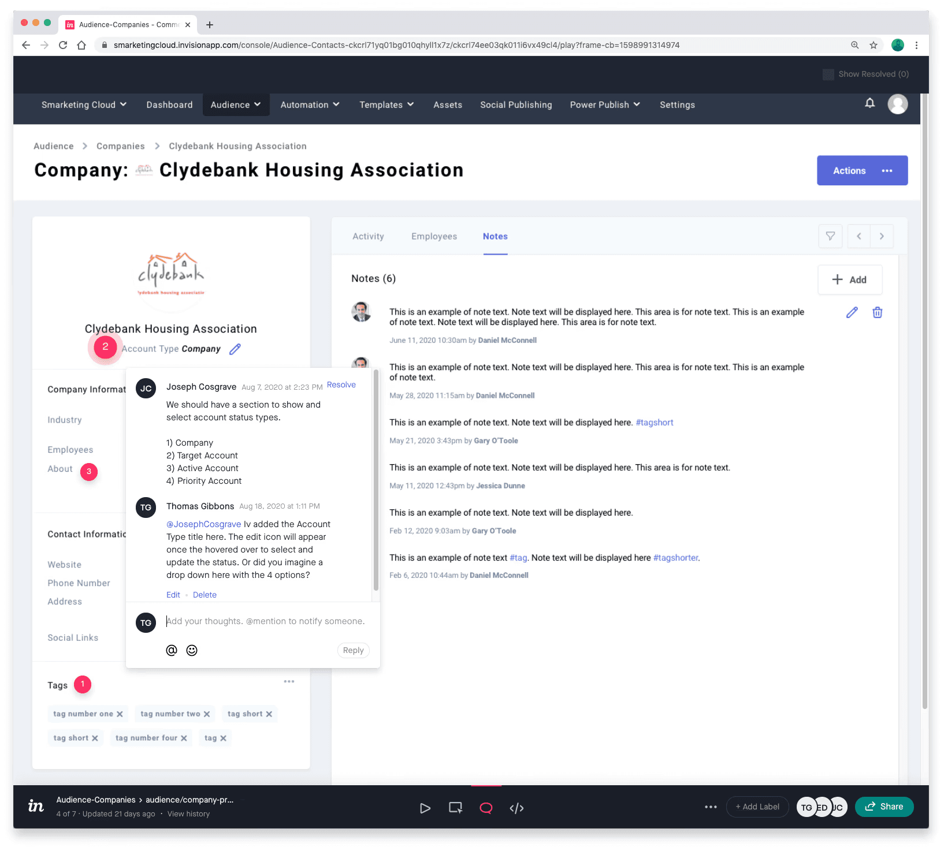Screen dimensions: 944x847
Task: Toggle Show Resolved checkbox
Action: pyautogui.click(x=828, y=74)
